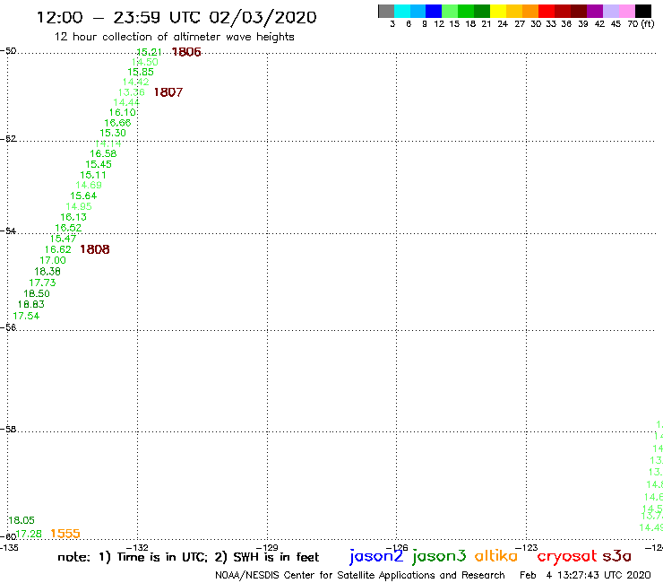Click the purple swatch in the color scale
Image resolution: width=663 pixels, height=583 pixels.
[595, 12]
